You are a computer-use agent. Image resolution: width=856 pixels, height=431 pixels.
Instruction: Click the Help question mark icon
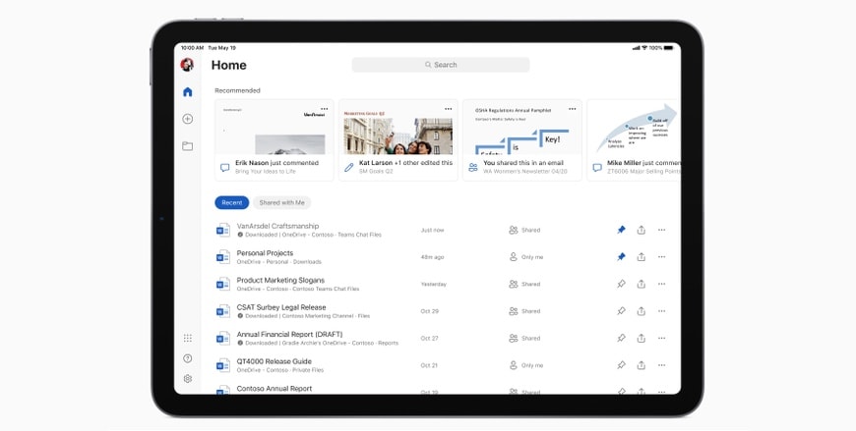(187, 358)
